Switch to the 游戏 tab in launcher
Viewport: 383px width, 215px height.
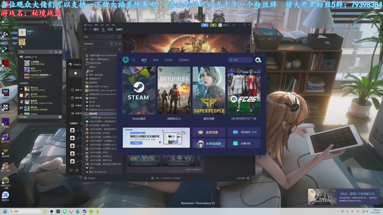tap(156, 60)
